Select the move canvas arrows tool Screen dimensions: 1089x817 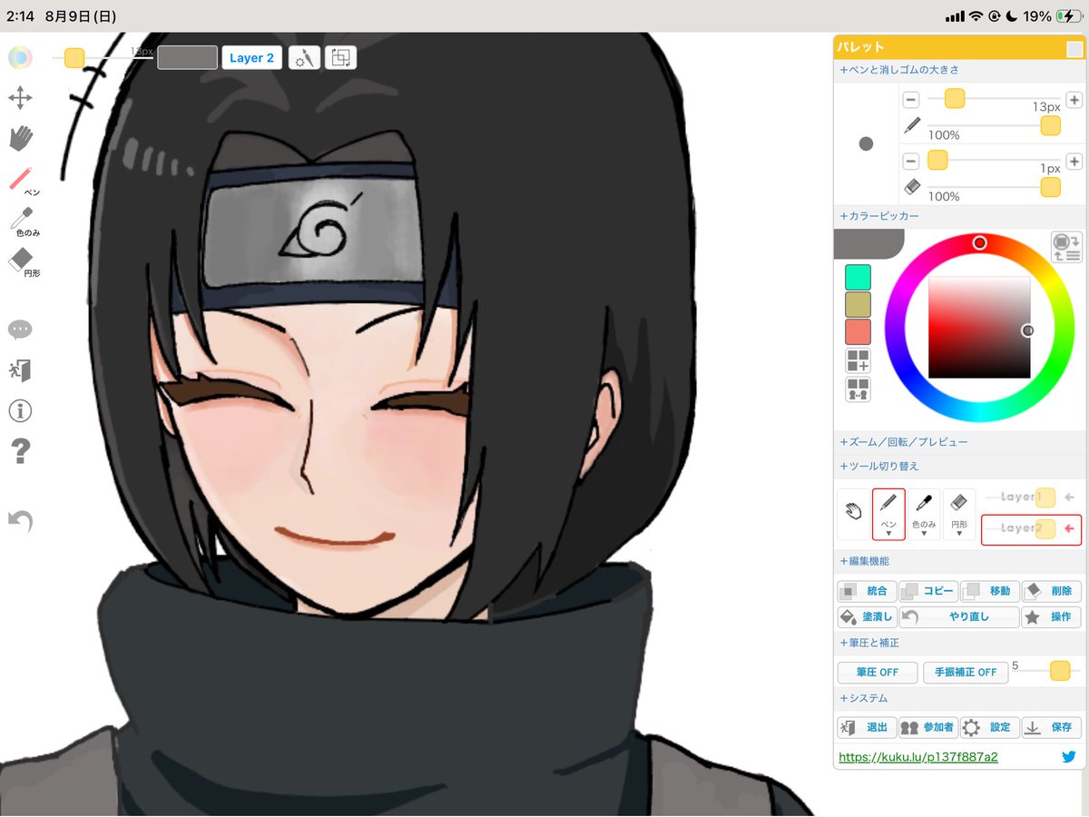coord(20,98)
